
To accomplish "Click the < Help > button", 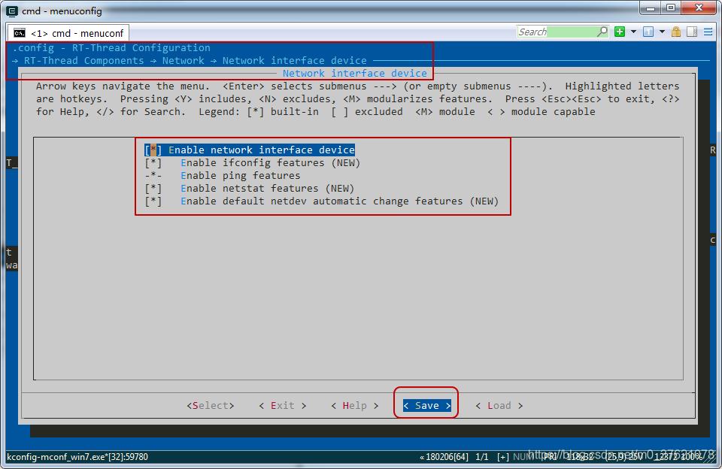I will tap(354, 405).
